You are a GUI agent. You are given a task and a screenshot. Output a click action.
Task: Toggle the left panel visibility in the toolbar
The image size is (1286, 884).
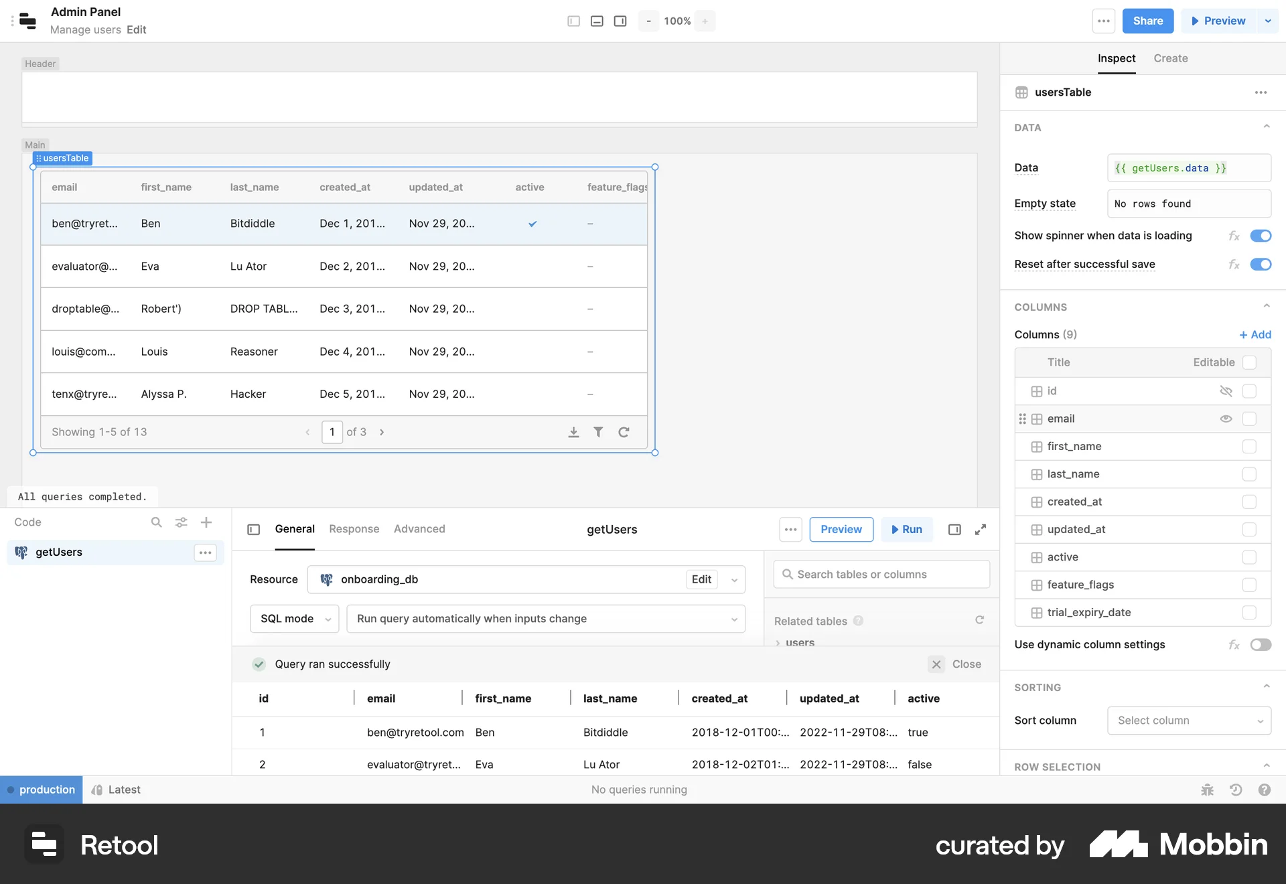[x=573, y=21]
